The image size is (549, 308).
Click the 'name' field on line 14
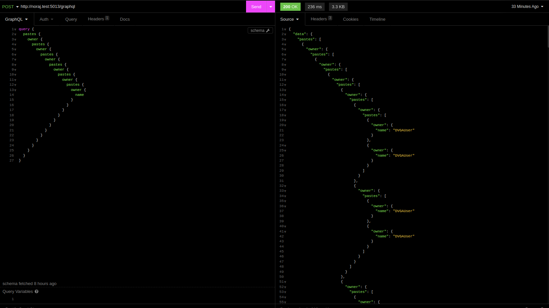(x=80, y=95)
